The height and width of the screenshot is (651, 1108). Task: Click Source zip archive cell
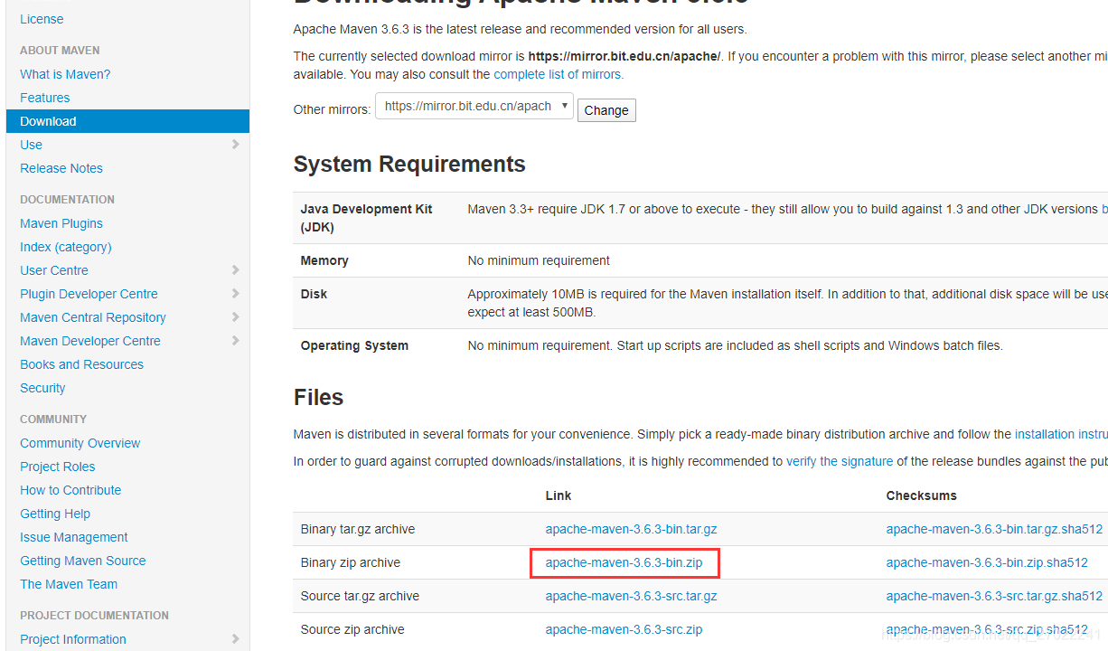coord(352,629)
